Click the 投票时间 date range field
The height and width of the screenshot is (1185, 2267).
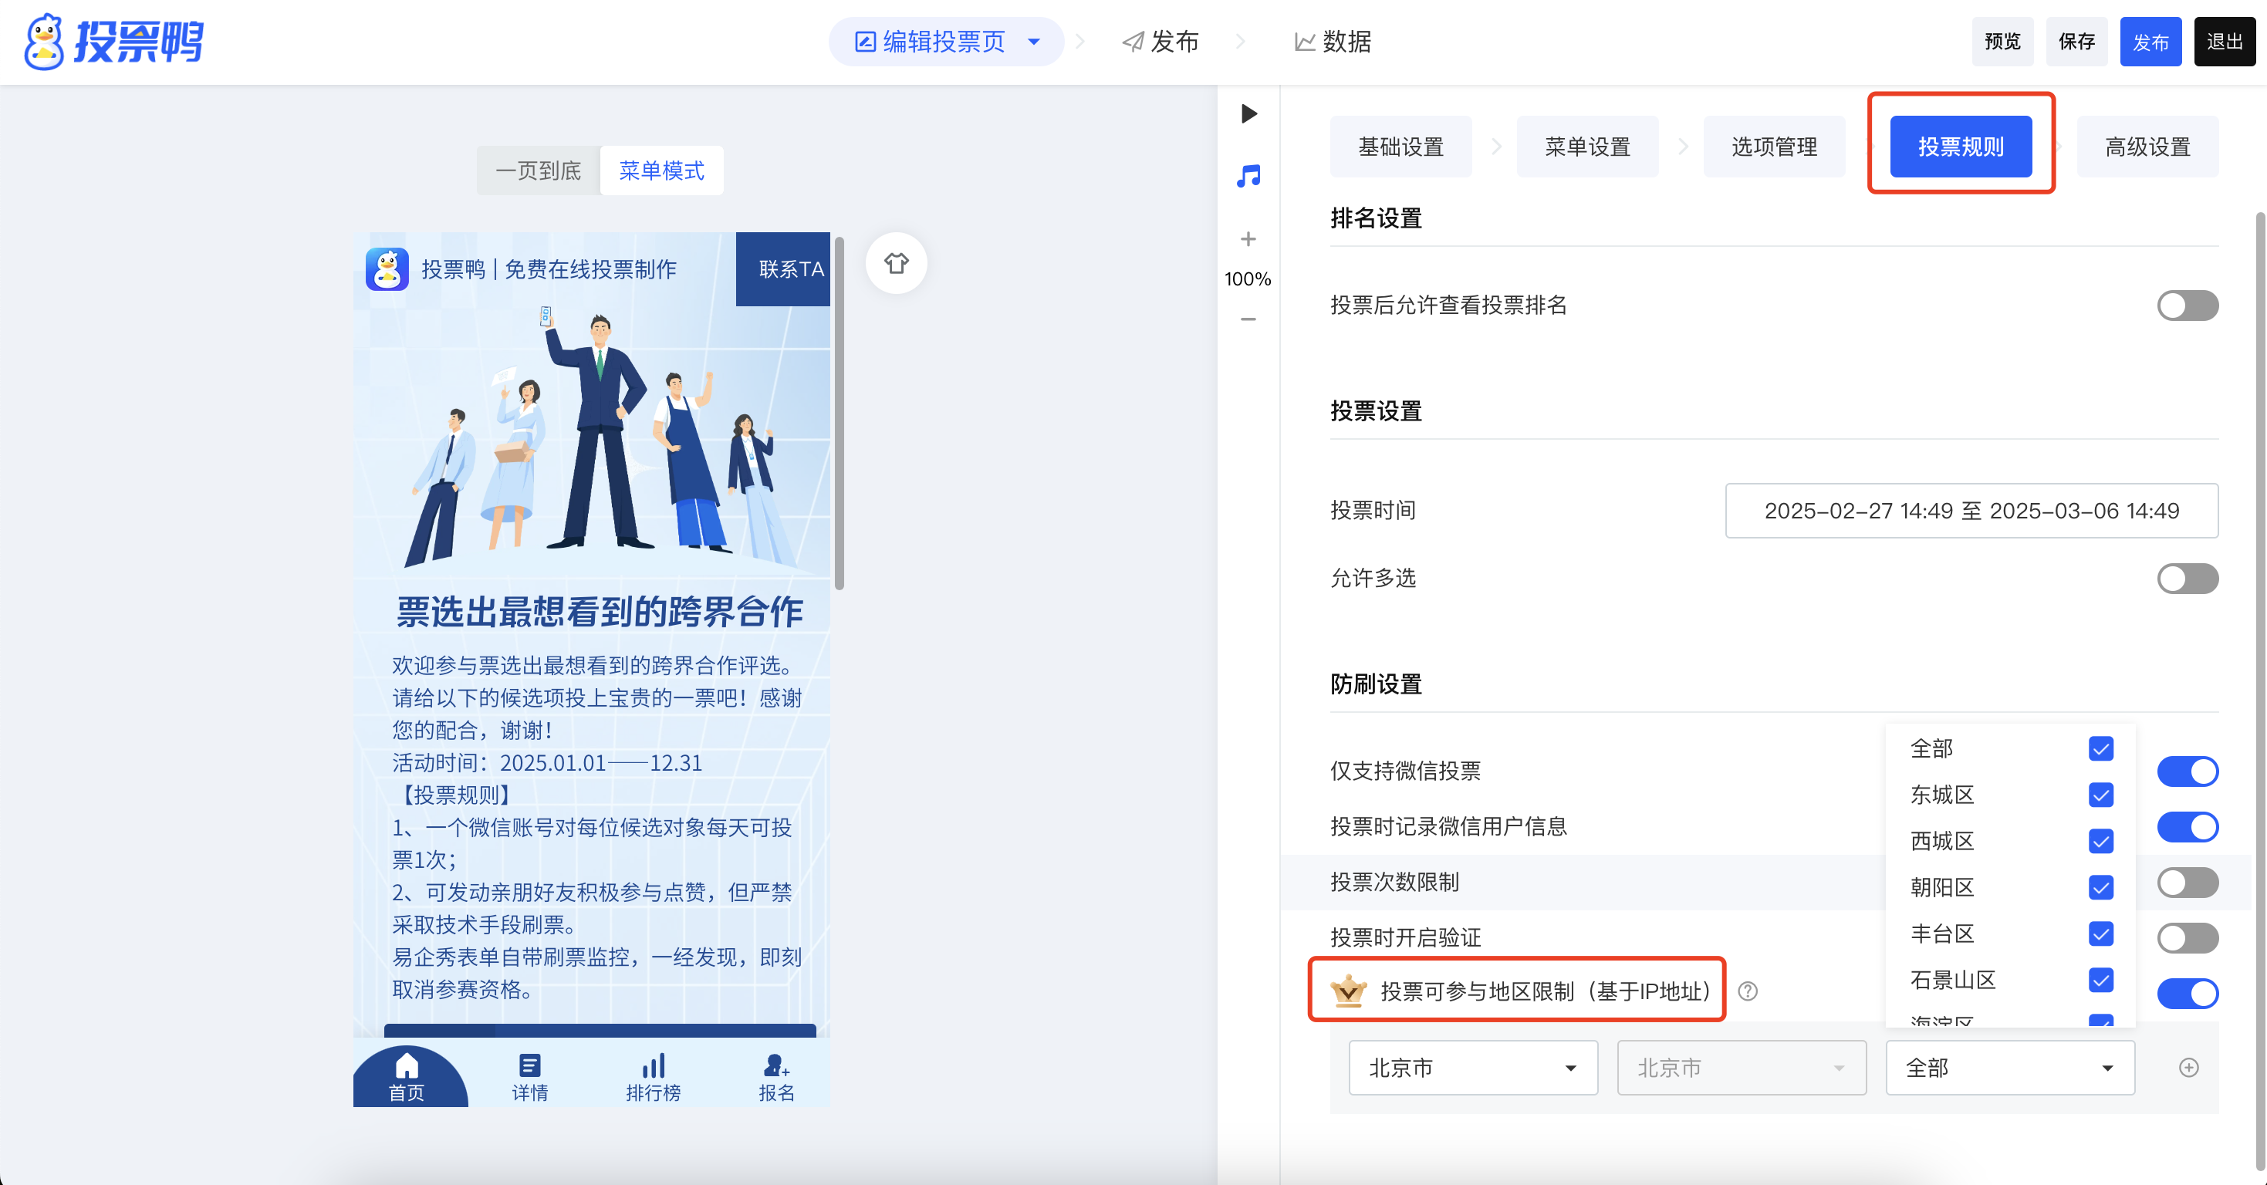click(1971, 511)
